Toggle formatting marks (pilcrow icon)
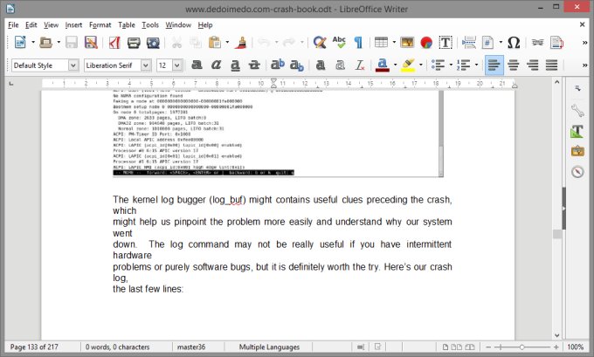Viewport: 594px width, 357px height. pos(358,43)
